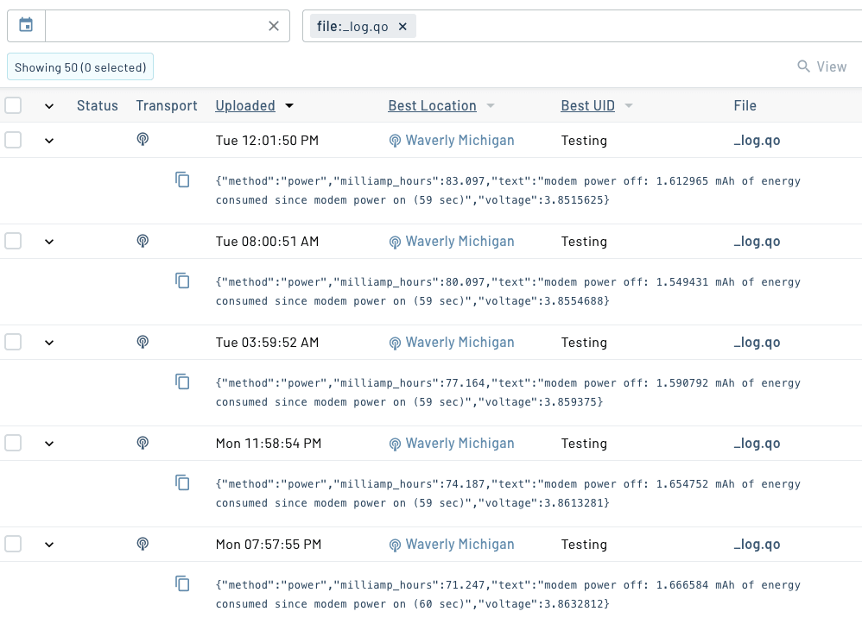Collapse the Tue 12:01:50 PM event row
The image size is (862, 624).
tap(49, 141)
